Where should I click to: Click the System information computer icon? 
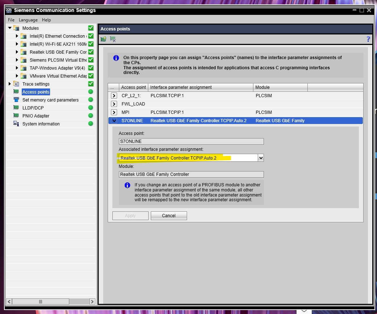tap(16, 124)
